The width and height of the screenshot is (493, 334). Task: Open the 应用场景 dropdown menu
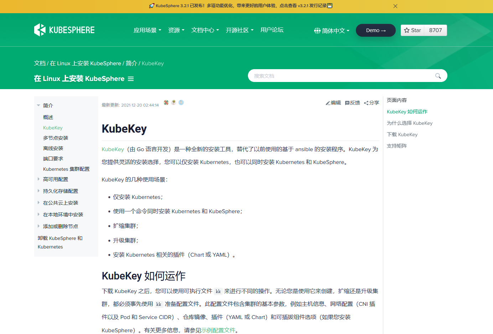[x=147, y=30]
